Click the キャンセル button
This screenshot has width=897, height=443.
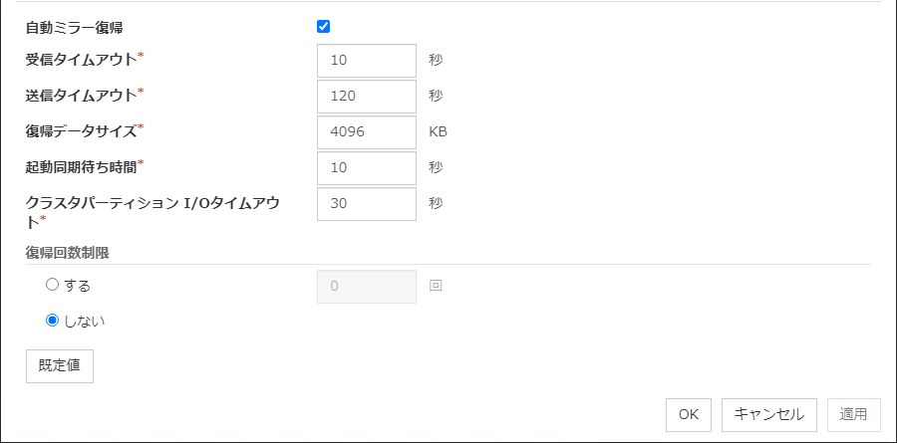[769, 414]
